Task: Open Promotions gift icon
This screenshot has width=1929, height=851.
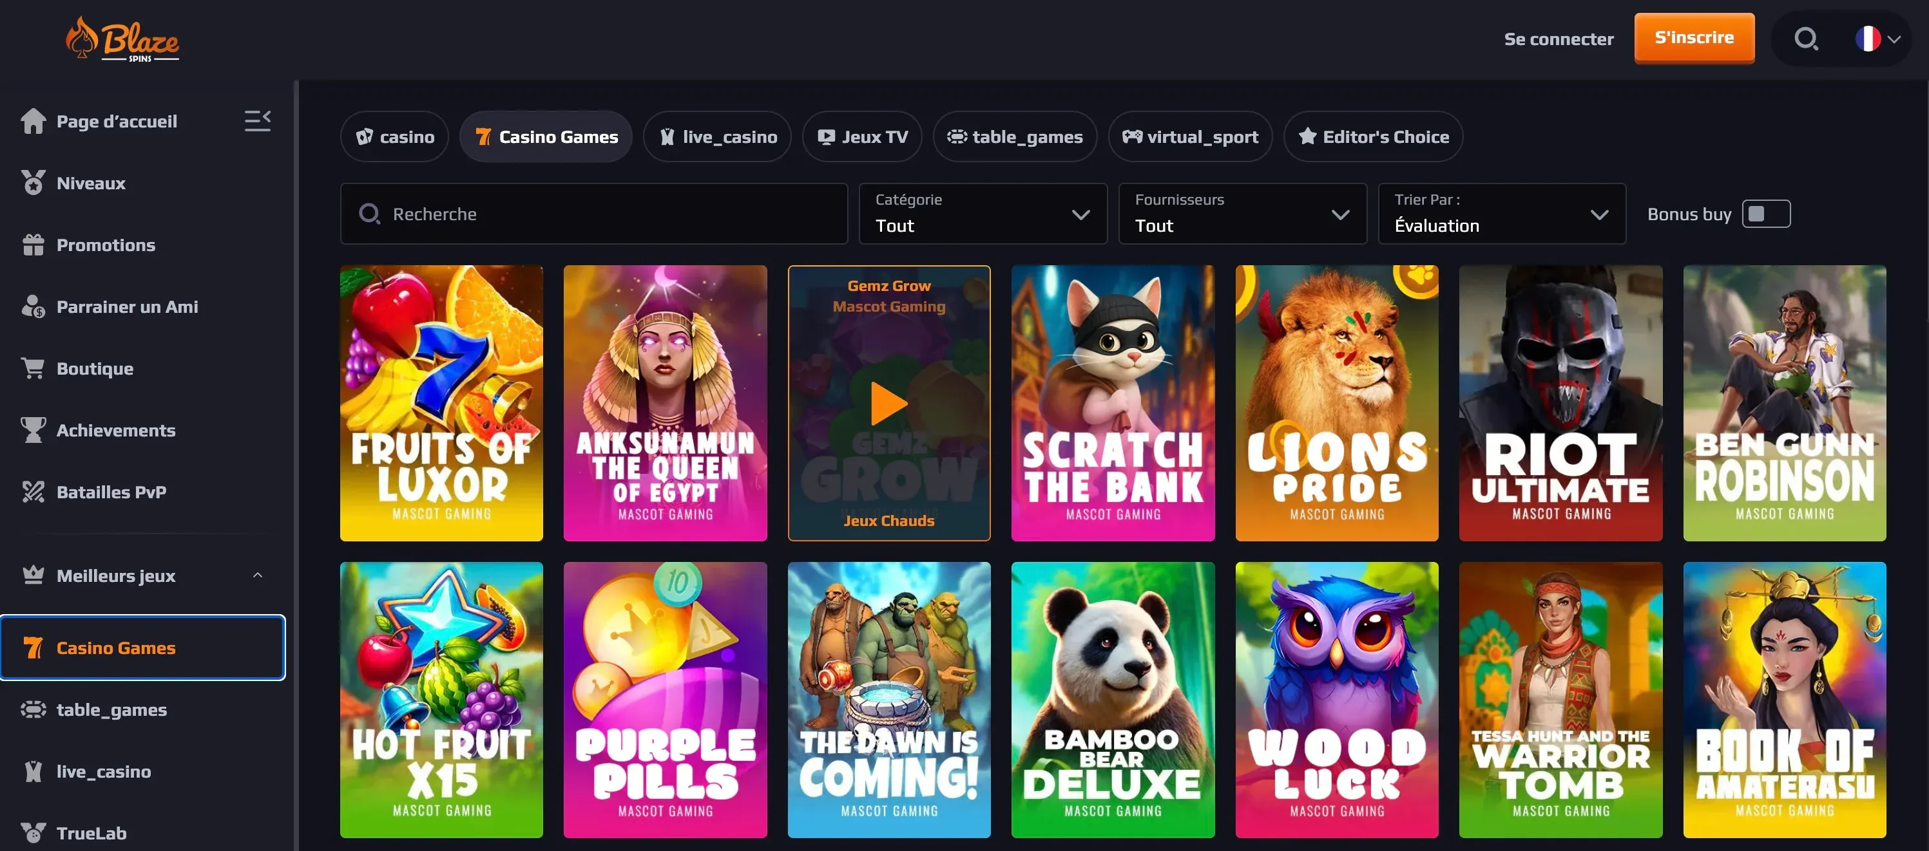Action: pos(33,244)
